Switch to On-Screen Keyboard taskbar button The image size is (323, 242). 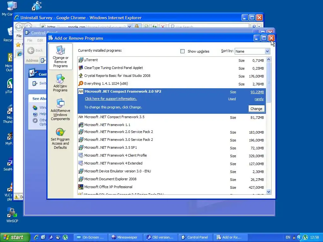click(91, 237)
